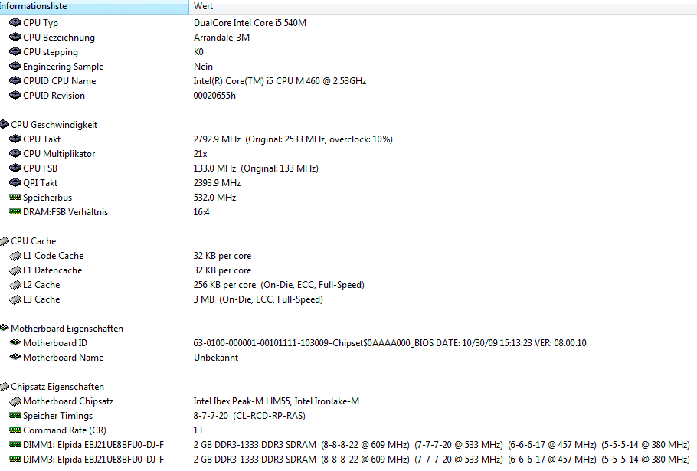Select the chip icon beside CPU Typ
This screenshot has height=471, width=697.
15,22
